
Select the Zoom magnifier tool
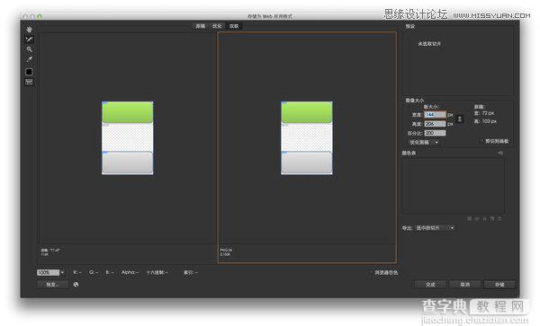pyautogui.click(x=30, y=49)
